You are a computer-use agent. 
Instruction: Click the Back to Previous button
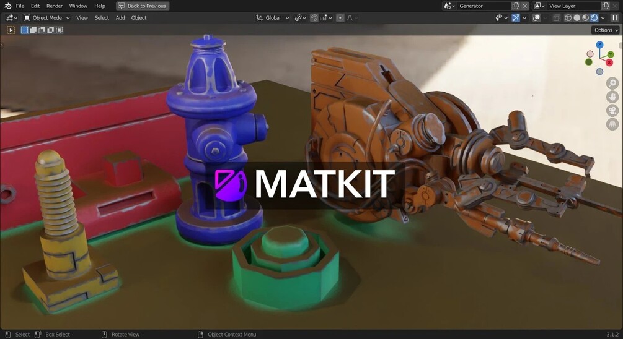143,6
